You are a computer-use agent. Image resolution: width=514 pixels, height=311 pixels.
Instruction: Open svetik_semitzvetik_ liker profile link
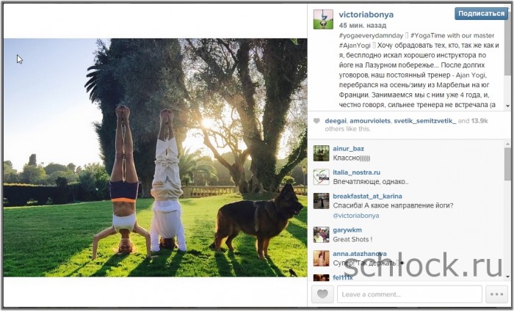pyautogui.click(x=425, y=121)
